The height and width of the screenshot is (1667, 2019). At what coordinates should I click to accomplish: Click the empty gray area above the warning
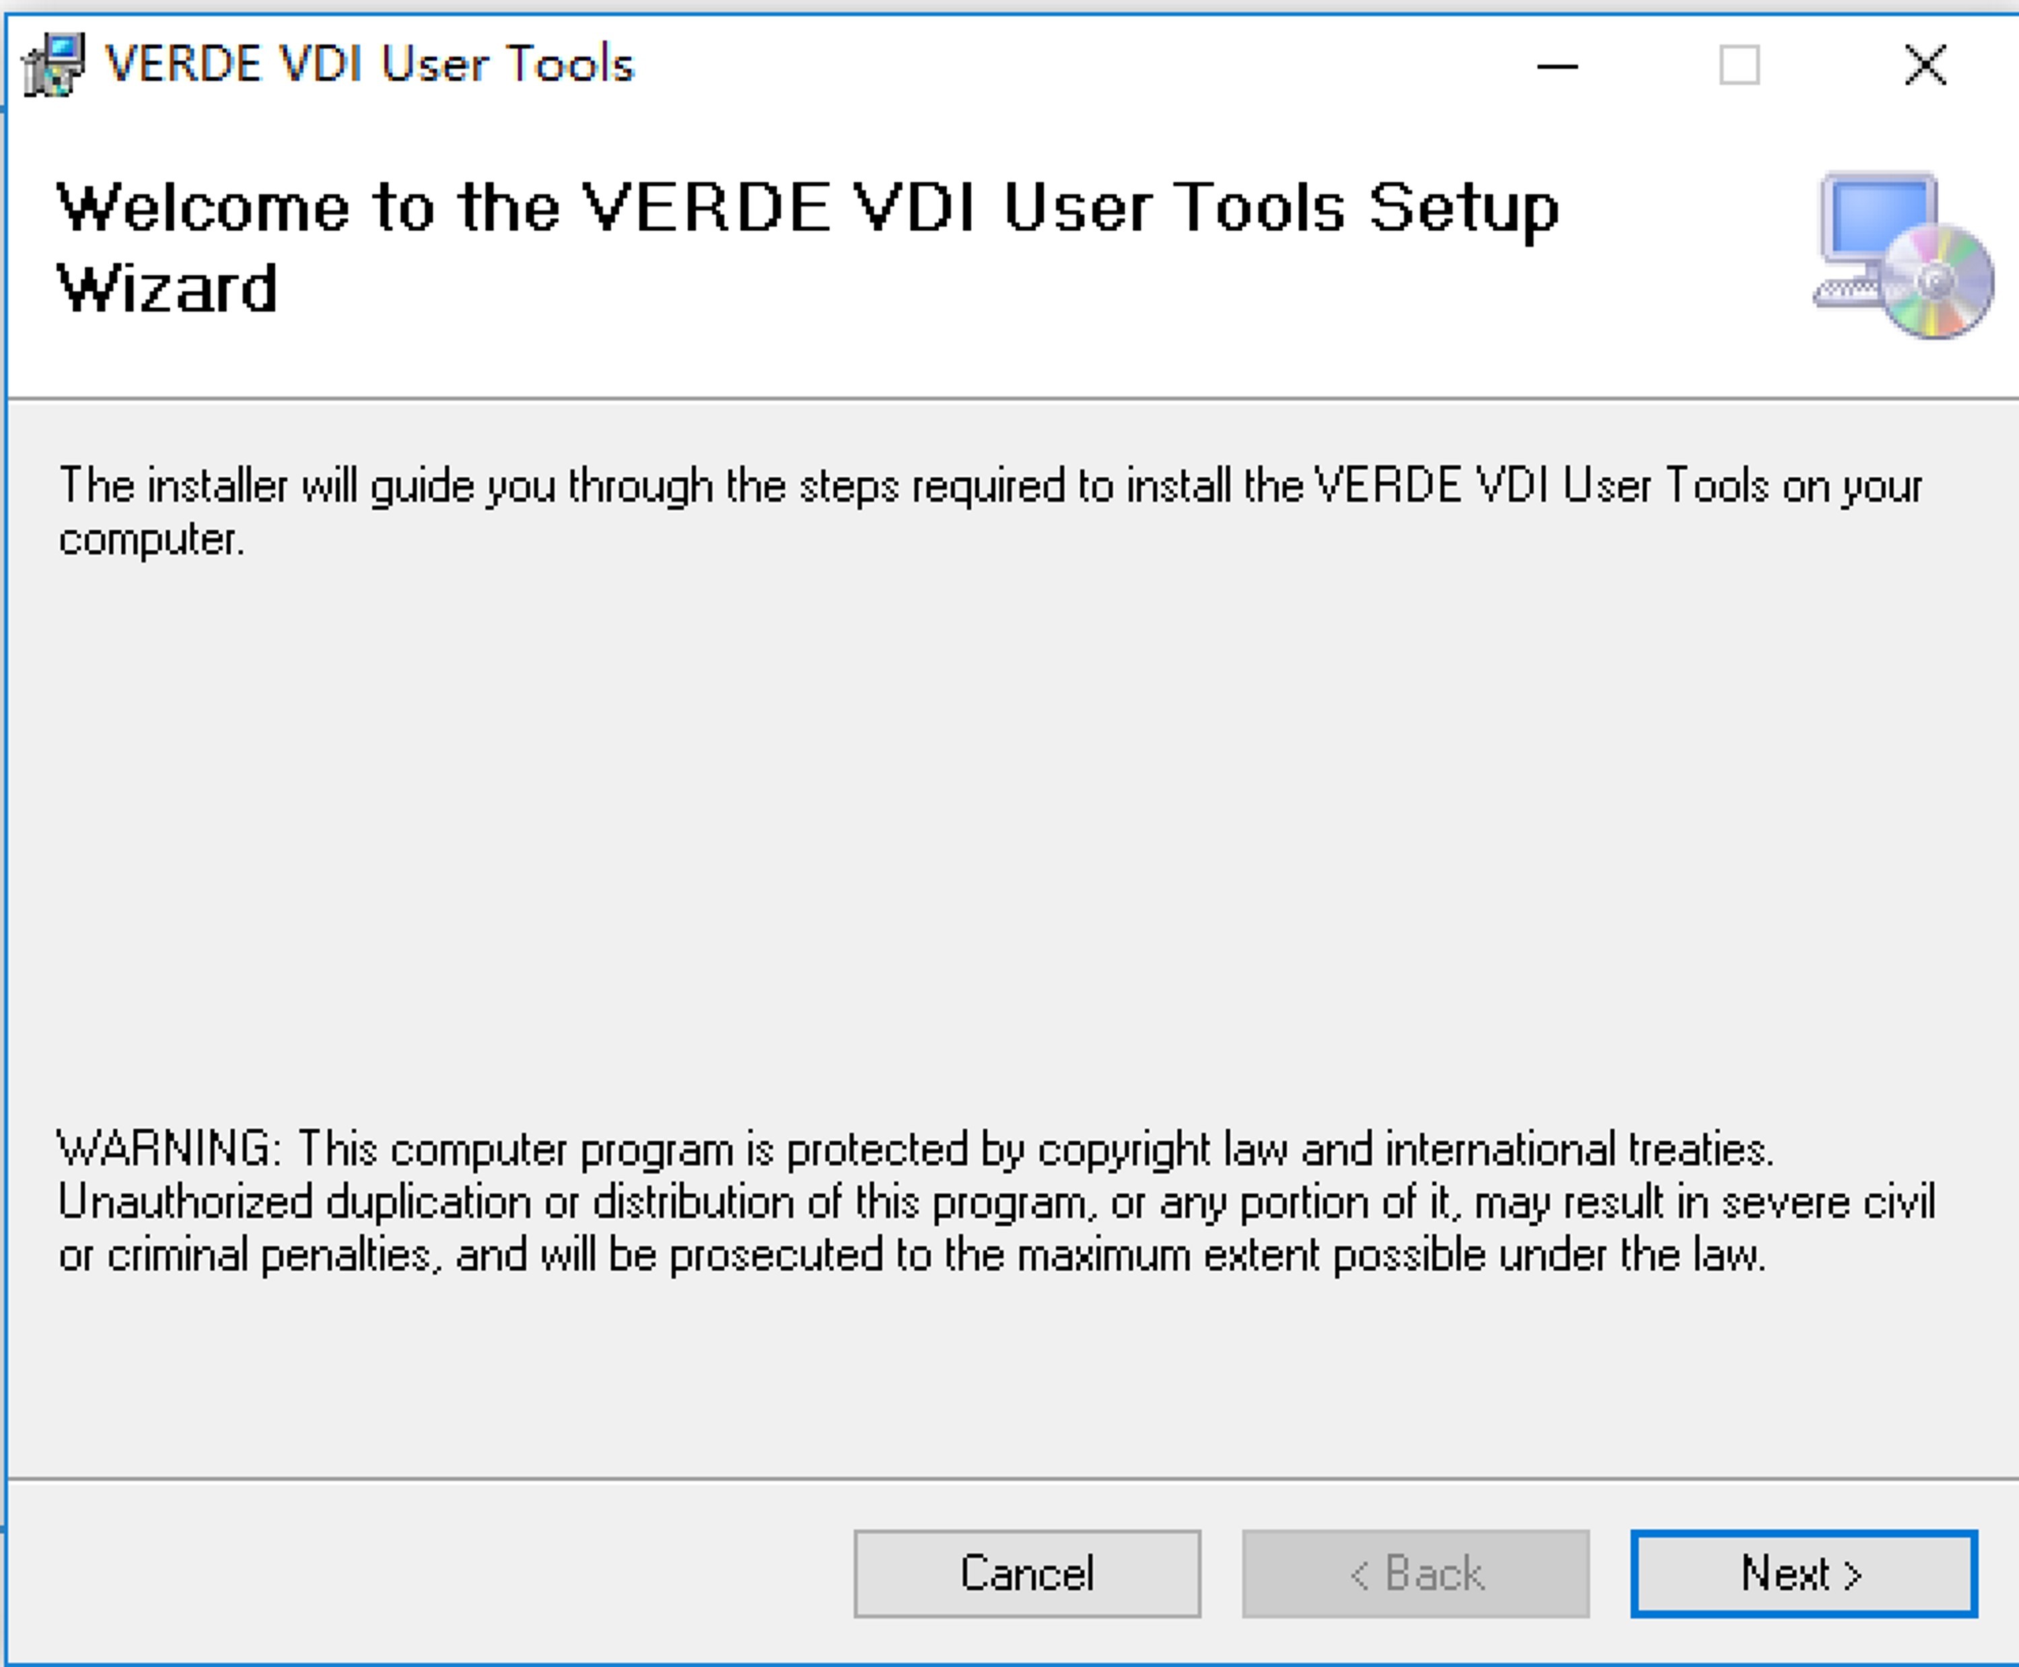pos(1008,835)
